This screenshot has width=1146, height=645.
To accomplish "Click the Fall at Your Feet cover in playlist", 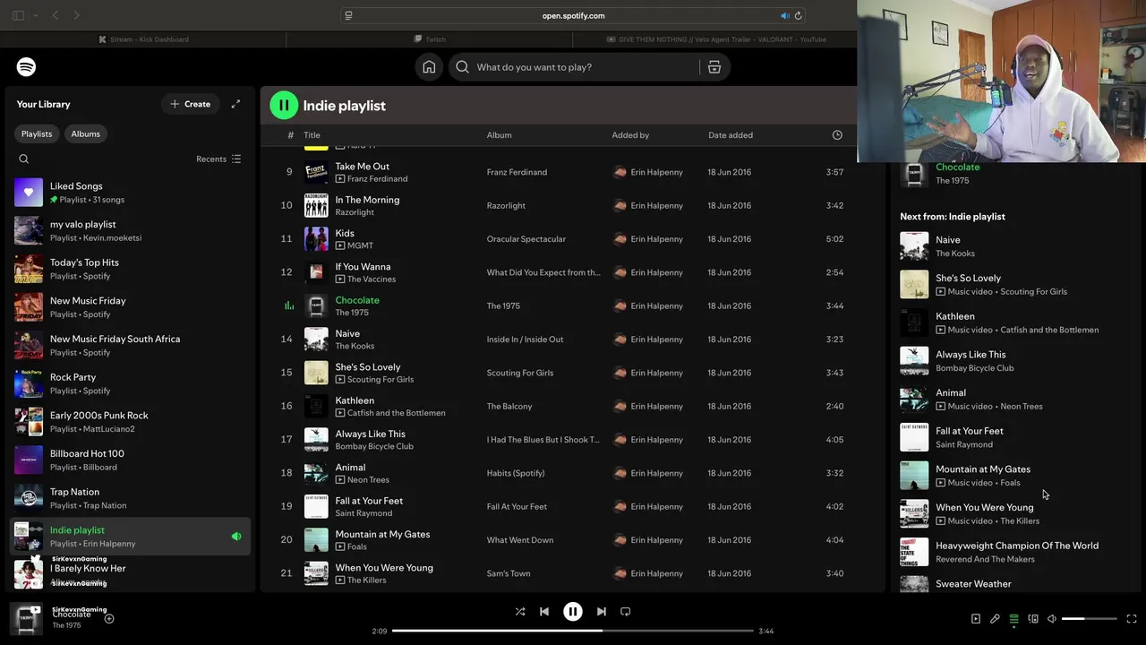I will [316, 507].
